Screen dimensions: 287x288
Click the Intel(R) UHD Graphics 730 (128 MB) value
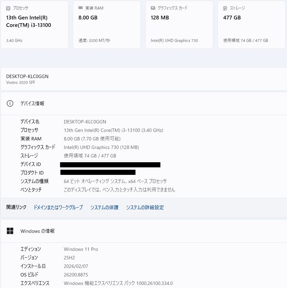pos(101,147)
